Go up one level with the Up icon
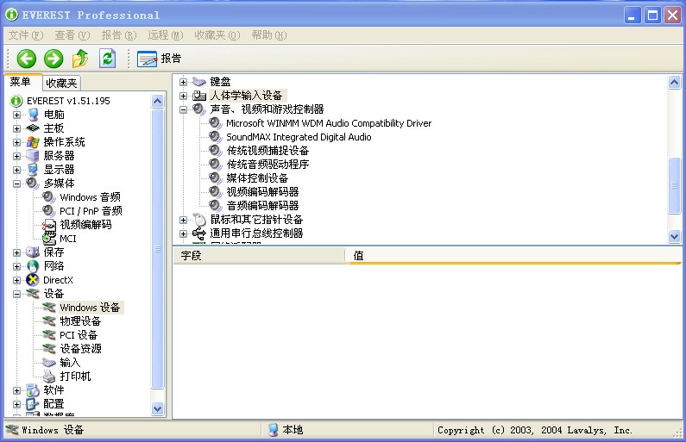The width and height of the screenshot is (686, 442). (80, 59)
